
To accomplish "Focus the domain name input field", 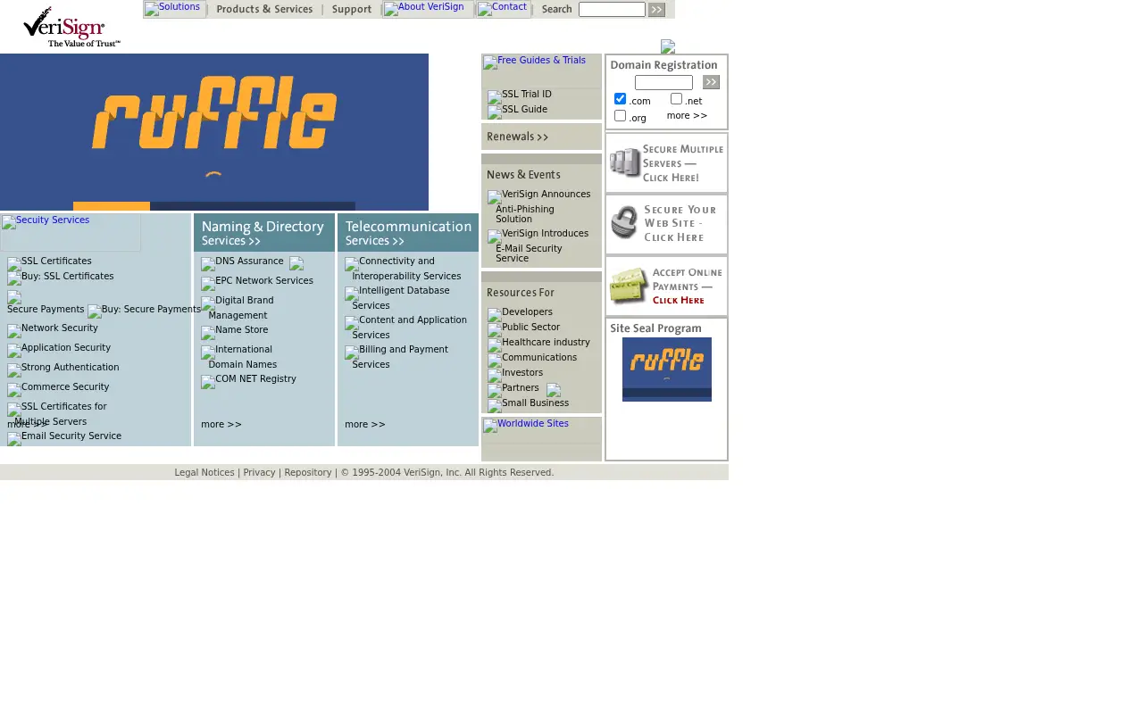I will pyautogui.click(x=663, y=82).
